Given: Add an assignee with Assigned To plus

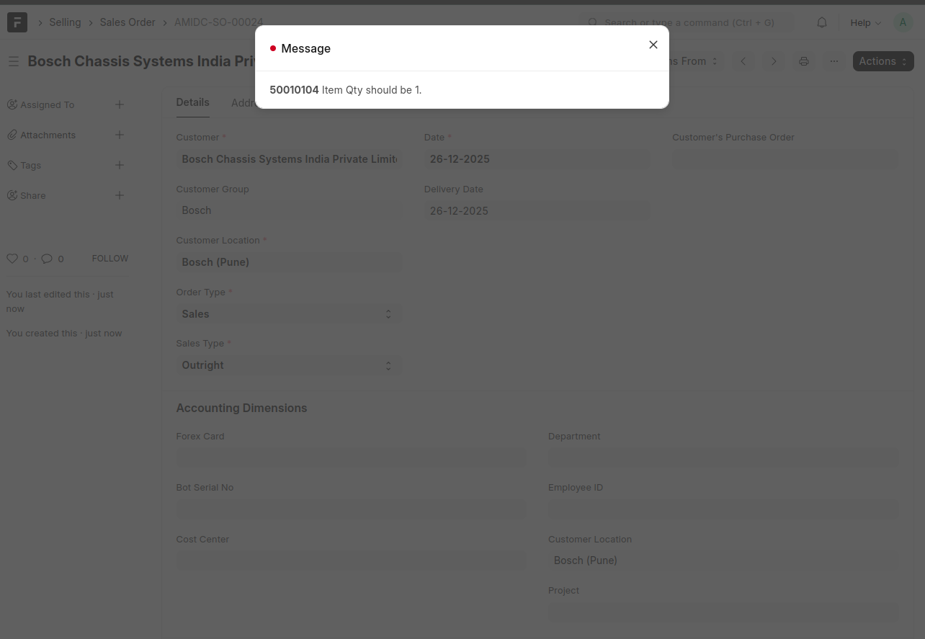Looking at the screenshot, I should [x=120, y=104].
